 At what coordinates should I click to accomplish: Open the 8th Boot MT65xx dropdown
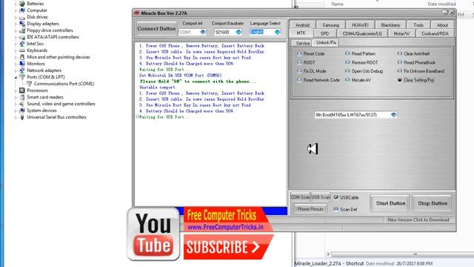tap(393, 115)
